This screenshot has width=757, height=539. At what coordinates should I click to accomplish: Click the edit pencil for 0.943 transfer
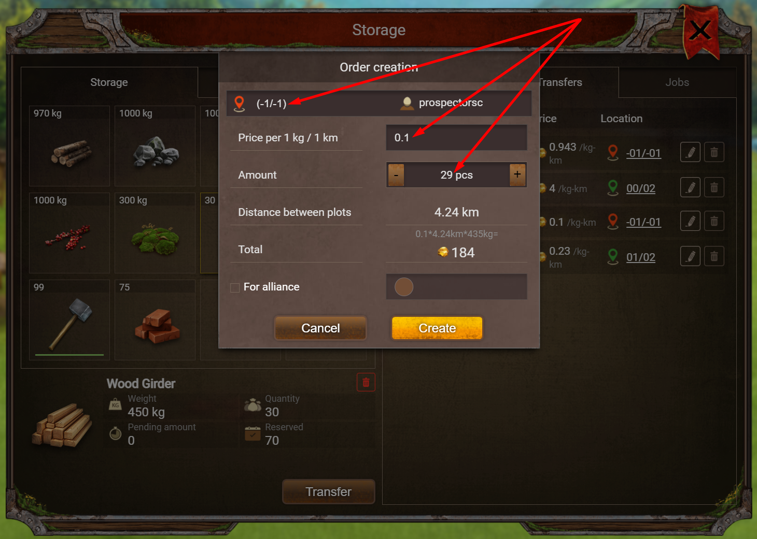pos(690,152)
